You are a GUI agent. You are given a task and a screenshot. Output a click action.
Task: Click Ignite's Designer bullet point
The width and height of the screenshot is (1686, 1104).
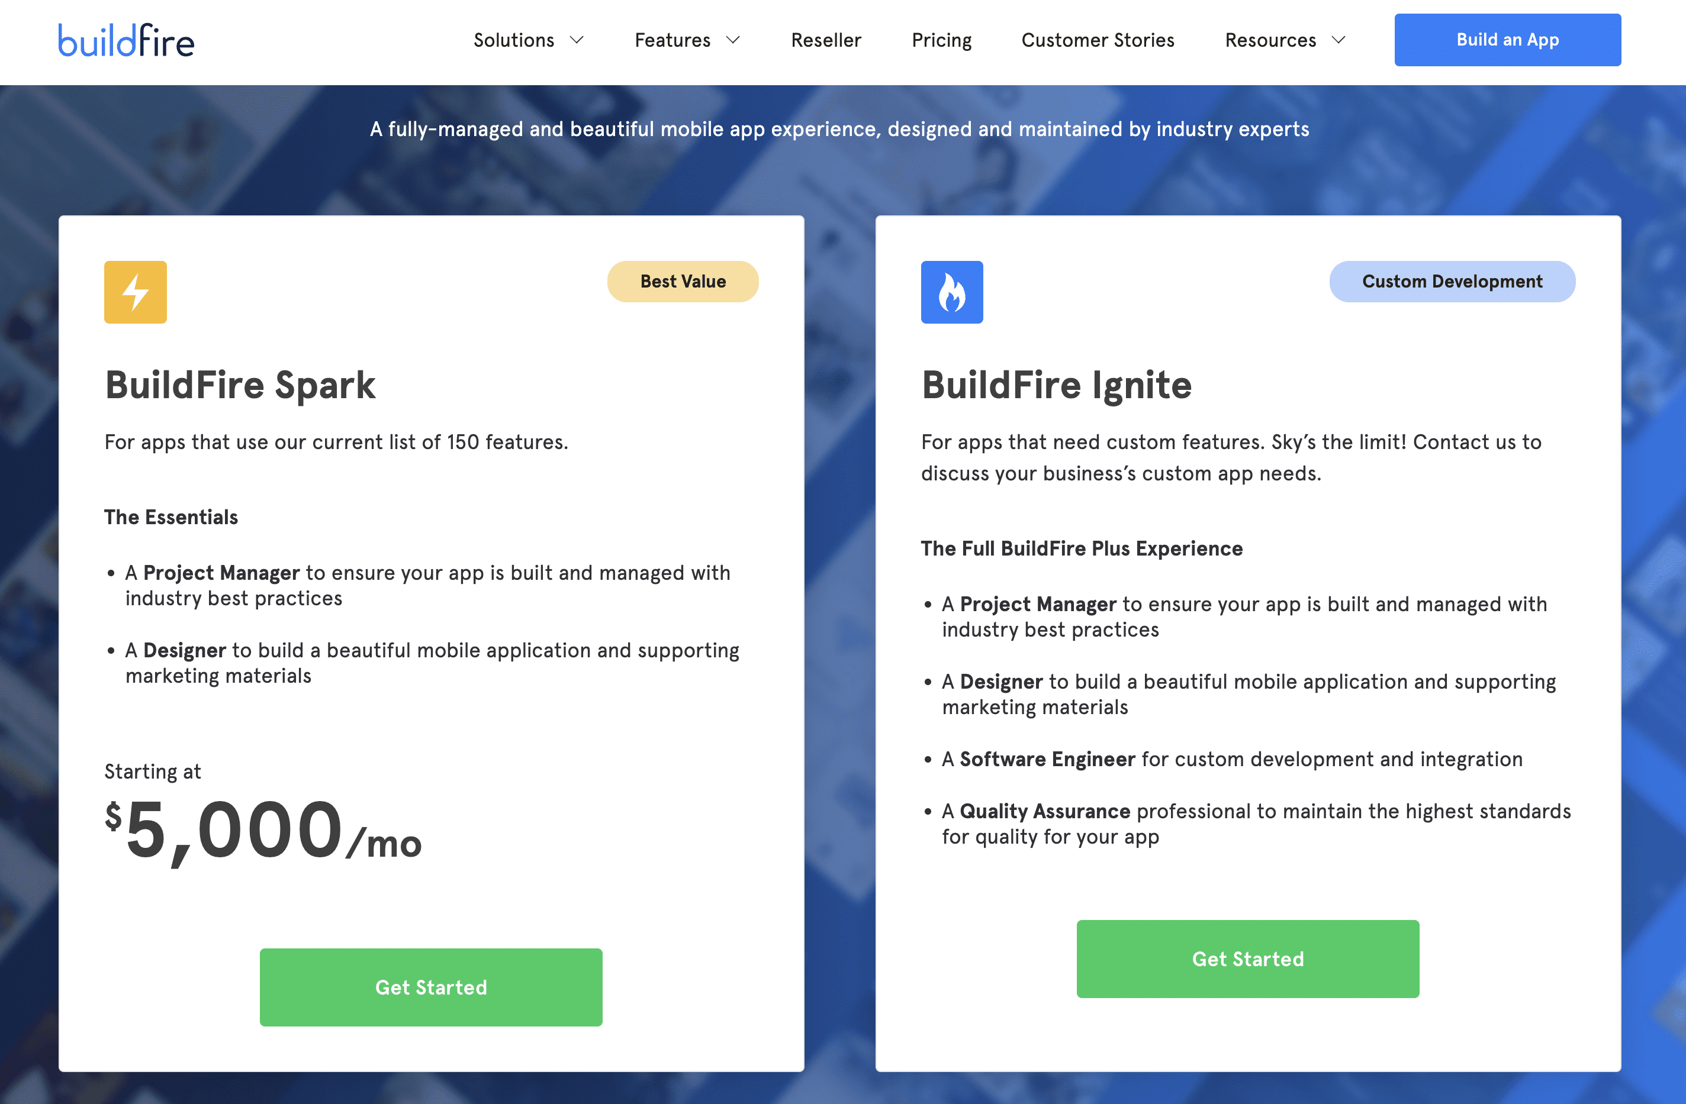[1248, 694]
